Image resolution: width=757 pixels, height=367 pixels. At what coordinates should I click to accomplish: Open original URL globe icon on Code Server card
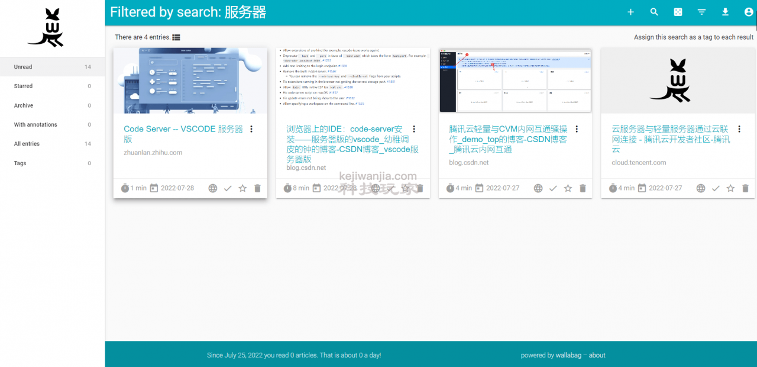(x=213, y=188)
